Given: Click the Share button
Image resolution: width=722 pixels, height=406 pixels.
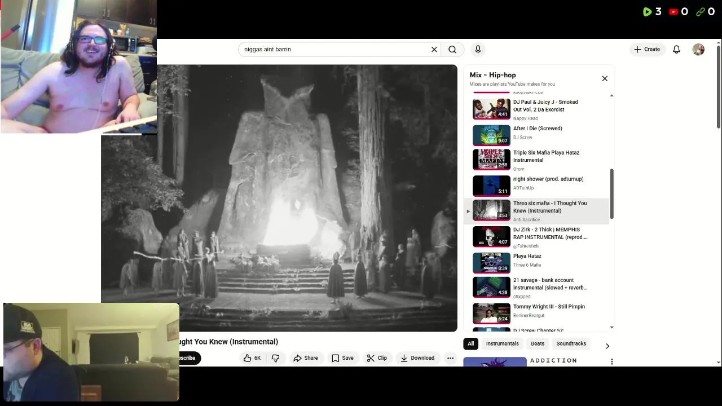Looking at the screenshot, I should point(306,358).
